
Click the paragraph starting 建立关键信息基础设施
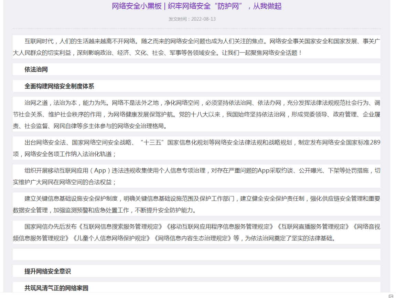(196, 204)
